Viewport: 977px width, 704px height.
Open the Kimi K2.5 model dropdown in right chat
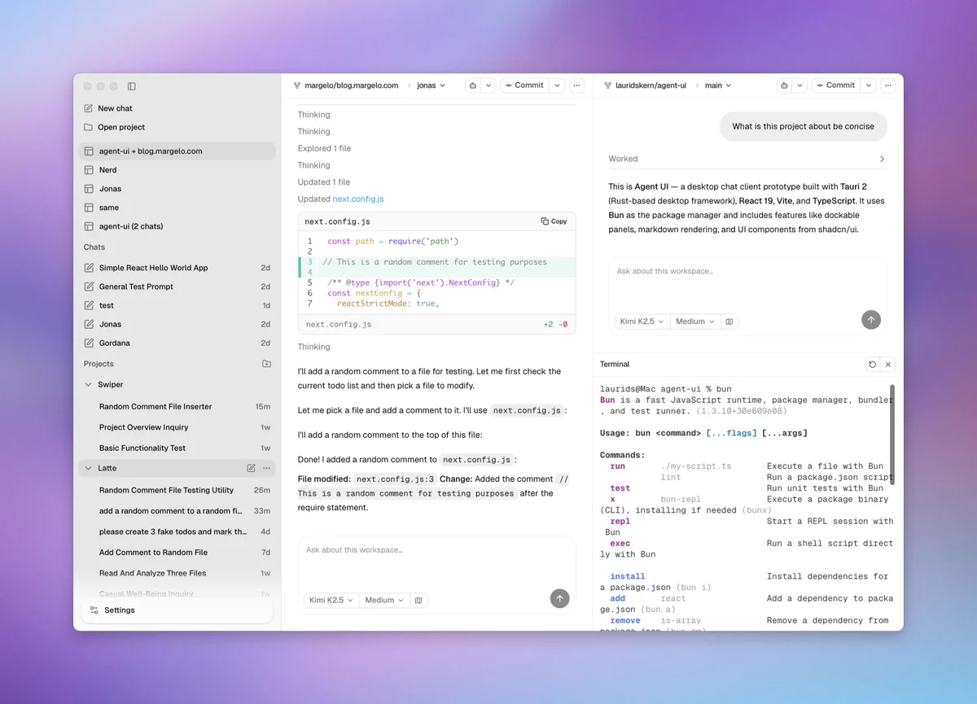pyautogui.click(x=642, y=321)
